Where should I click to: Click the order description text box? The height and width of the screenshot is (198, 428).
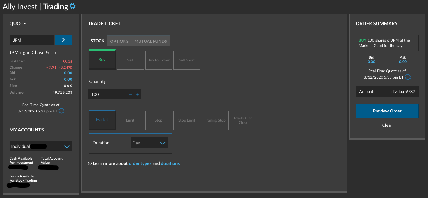pyautogui.click(x=387, y=43)
